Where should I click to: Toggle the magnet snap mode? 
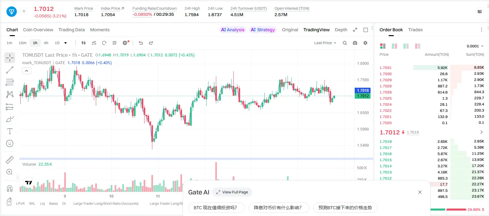[10, 188]
